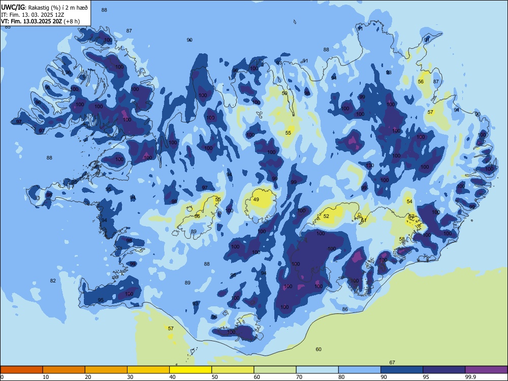This screenshot has width=508, height=381.
Task: Click the '86' value off the south coast
Action: 345,309
